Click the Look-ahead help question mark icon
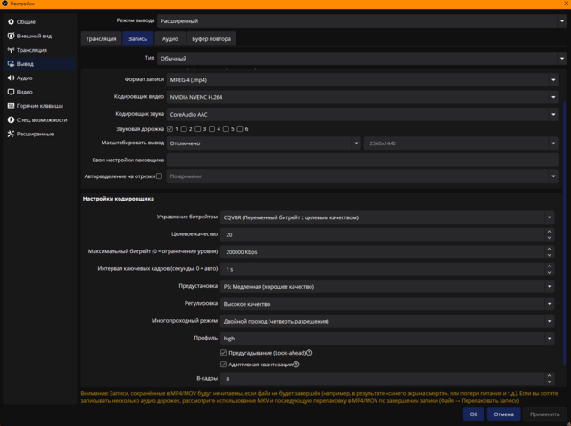571x426 pixels. [310, 353]
